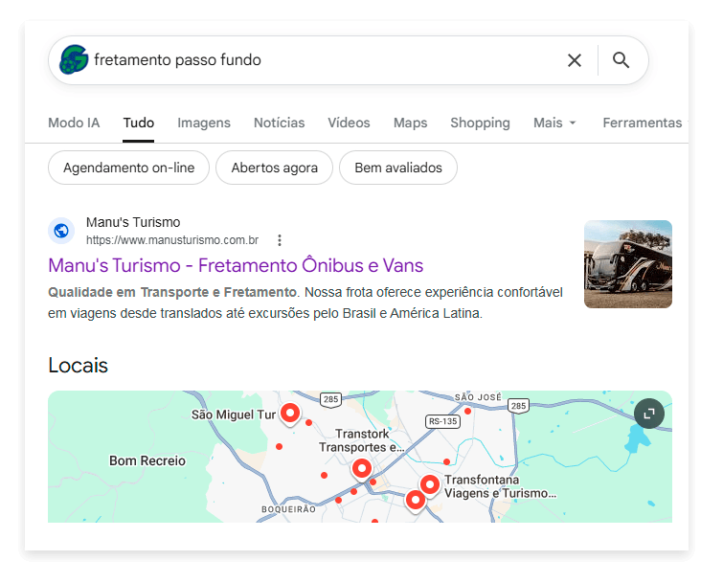Open Manu's Turismo - Fretamento Ônibus e Vans link
Viewport: 723px width, 583px height.
[x=236, y=265]
